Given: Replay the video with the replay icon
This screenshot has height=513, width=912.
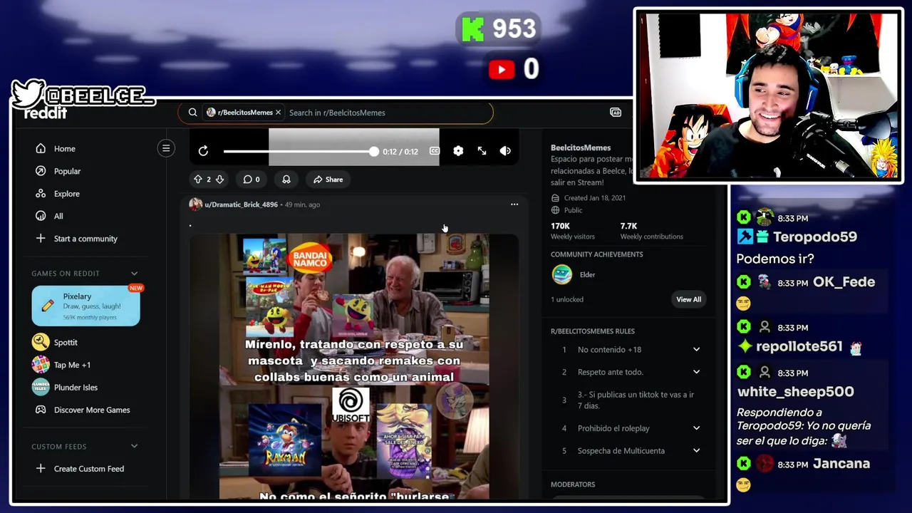Looking at the screenshot, I should click(203, 151).
